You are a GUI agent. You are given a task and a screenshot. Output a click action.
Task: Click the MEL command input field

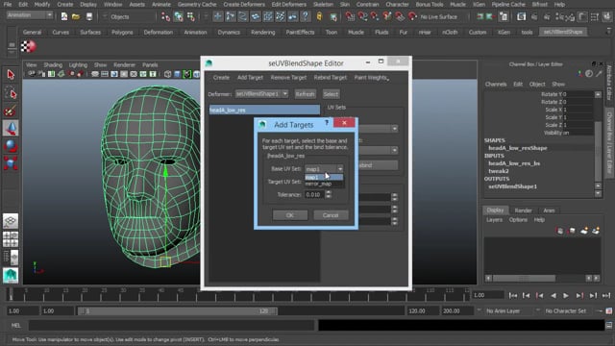click(x=171, y=325)
